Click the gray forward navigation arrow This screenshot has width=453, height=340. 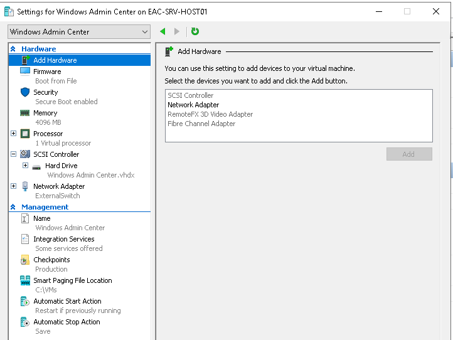177,31
